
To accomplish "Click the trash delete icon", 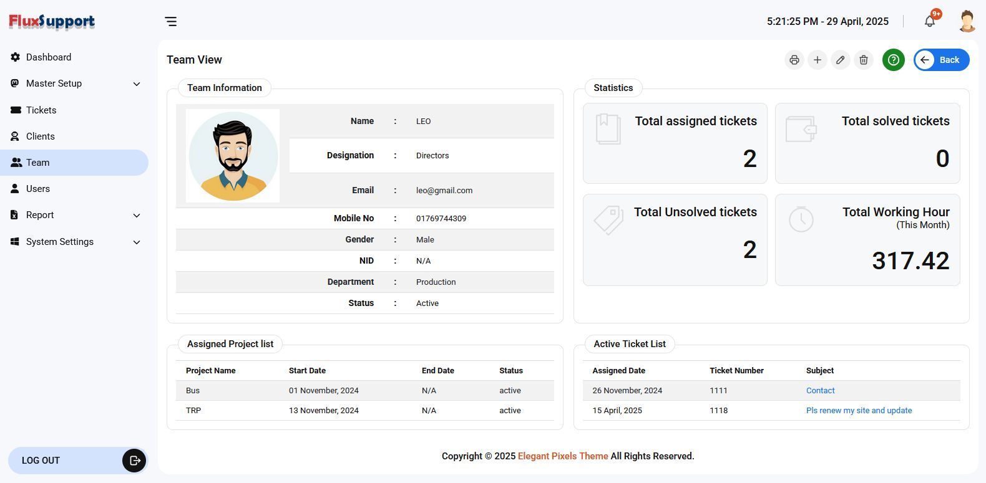I will tap(864, 60).
